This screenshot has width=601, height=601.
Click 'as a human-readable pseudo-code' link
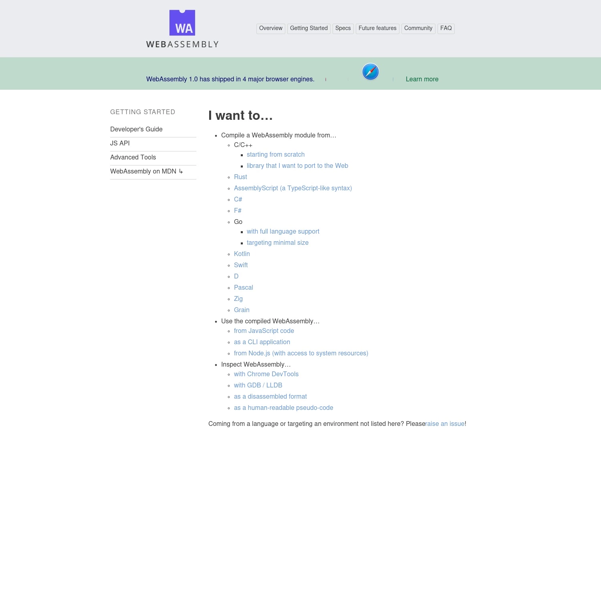point(284,408)
